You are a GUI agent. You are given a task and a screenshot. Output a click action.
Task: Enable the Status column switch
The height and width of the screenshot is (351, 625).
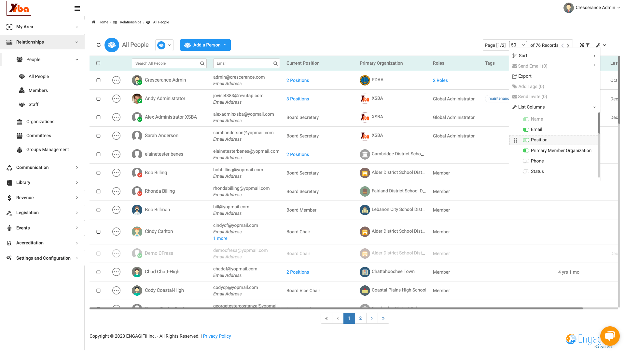point(526,171)
